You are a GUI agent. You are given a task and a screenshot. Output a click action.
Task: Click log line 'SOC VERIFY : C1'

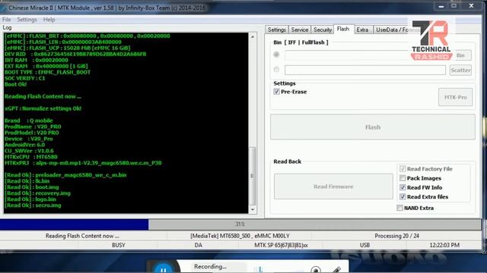tap(25, 78)
